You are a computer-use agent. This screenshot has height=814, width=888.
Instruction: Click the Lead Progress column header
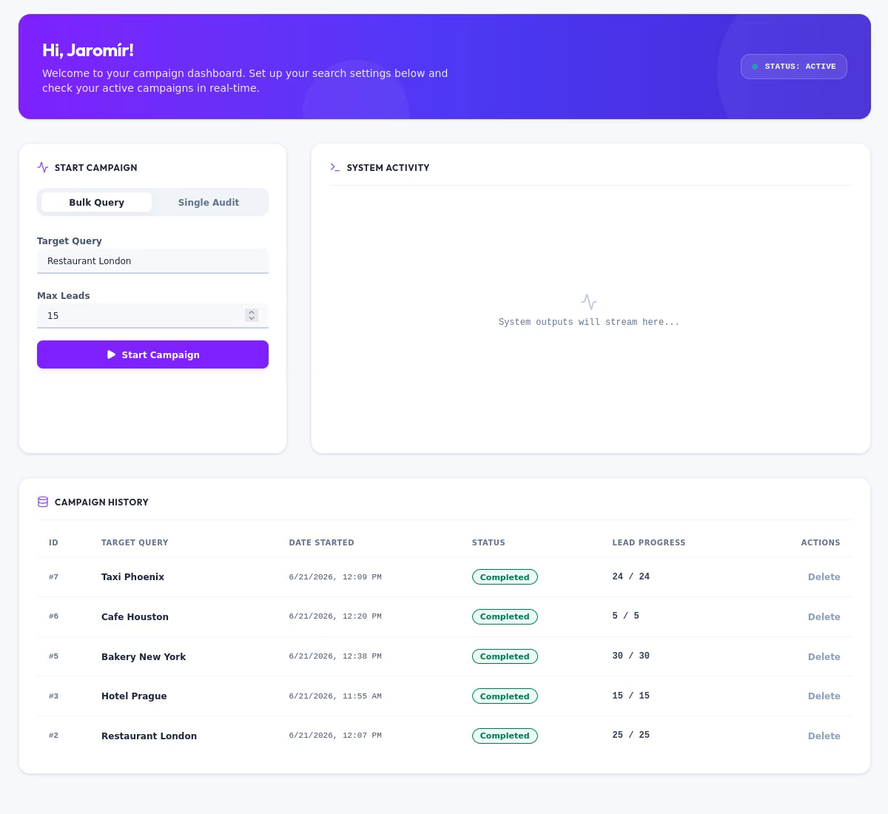point(648,542)
